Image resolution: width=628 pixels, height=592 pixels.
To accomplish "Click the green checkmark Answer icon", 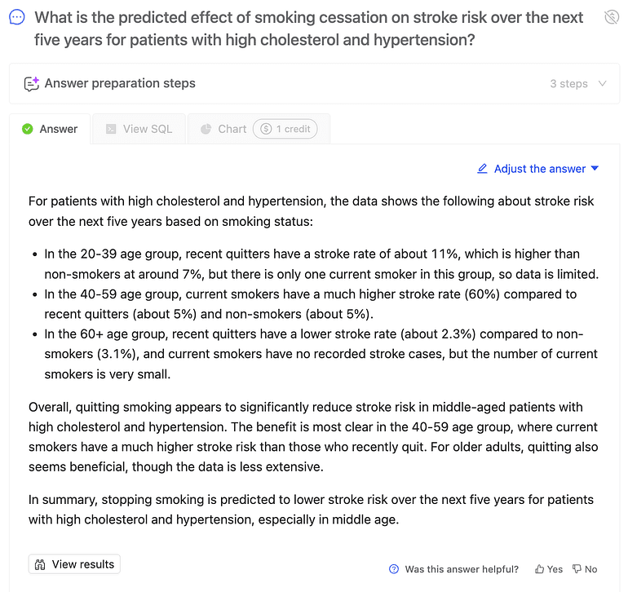I will [x=28, y=129].
